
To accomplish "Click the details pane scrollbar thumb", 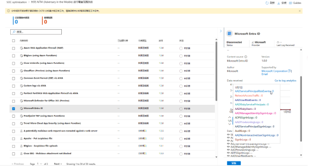I will click(301, 109).
